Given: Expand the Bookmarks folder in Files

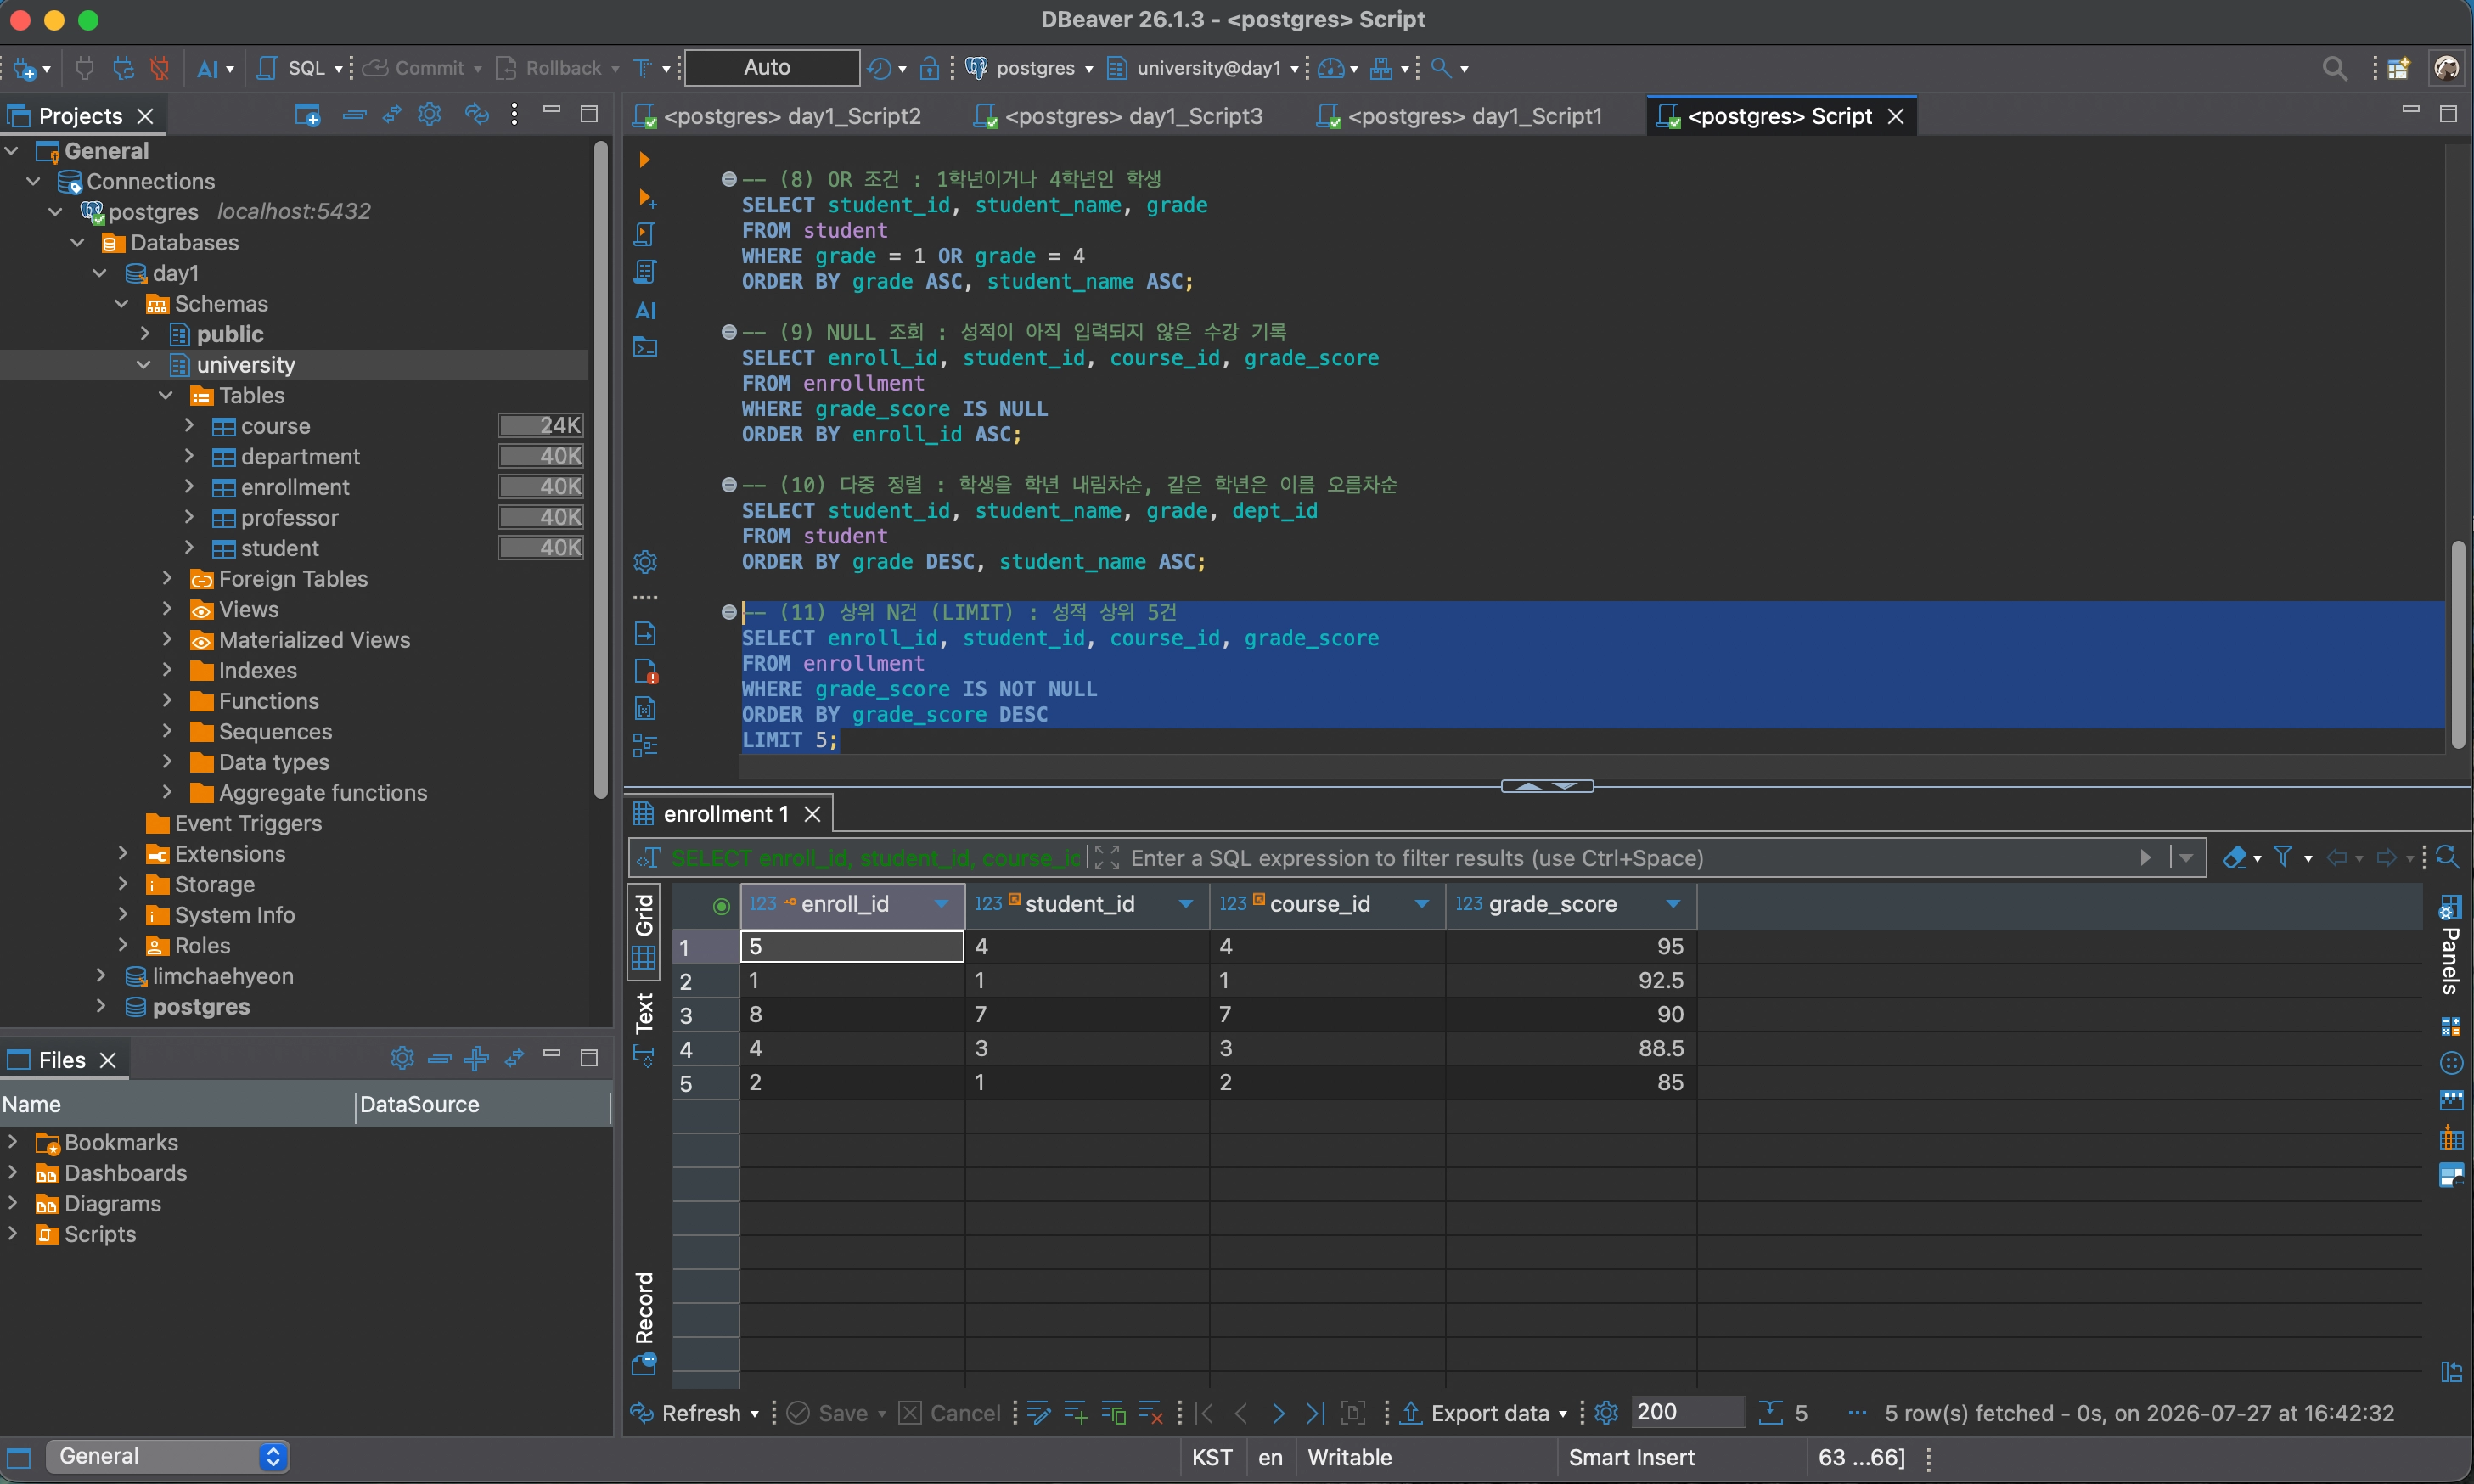Looking at the screenshot, I should [13, 1142].
